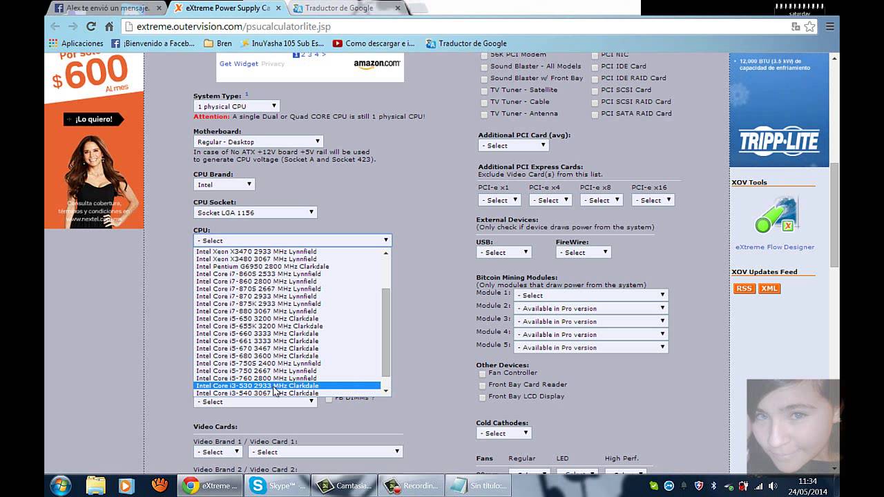This screenshot has height=497, width=884.
Task: Open media player taskbar icon
Action: (126, 485)
